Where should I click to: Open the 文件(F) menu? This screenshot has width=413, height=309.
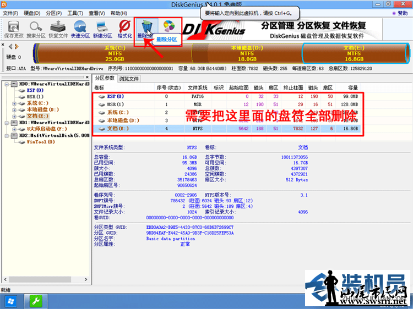click(x=10, y=13)
